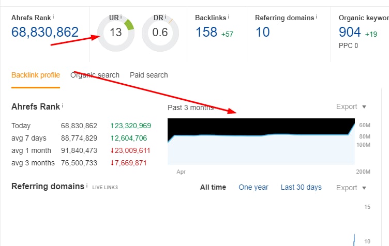Open the DR 0.6 donut gauge

[160, 33]
